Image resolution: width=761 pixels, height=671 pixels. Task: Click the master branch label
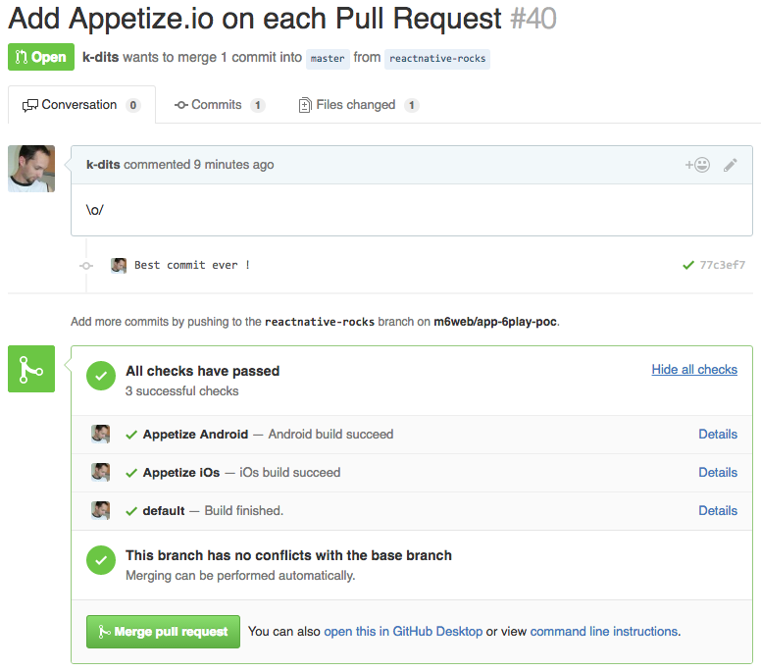(328, 59)
